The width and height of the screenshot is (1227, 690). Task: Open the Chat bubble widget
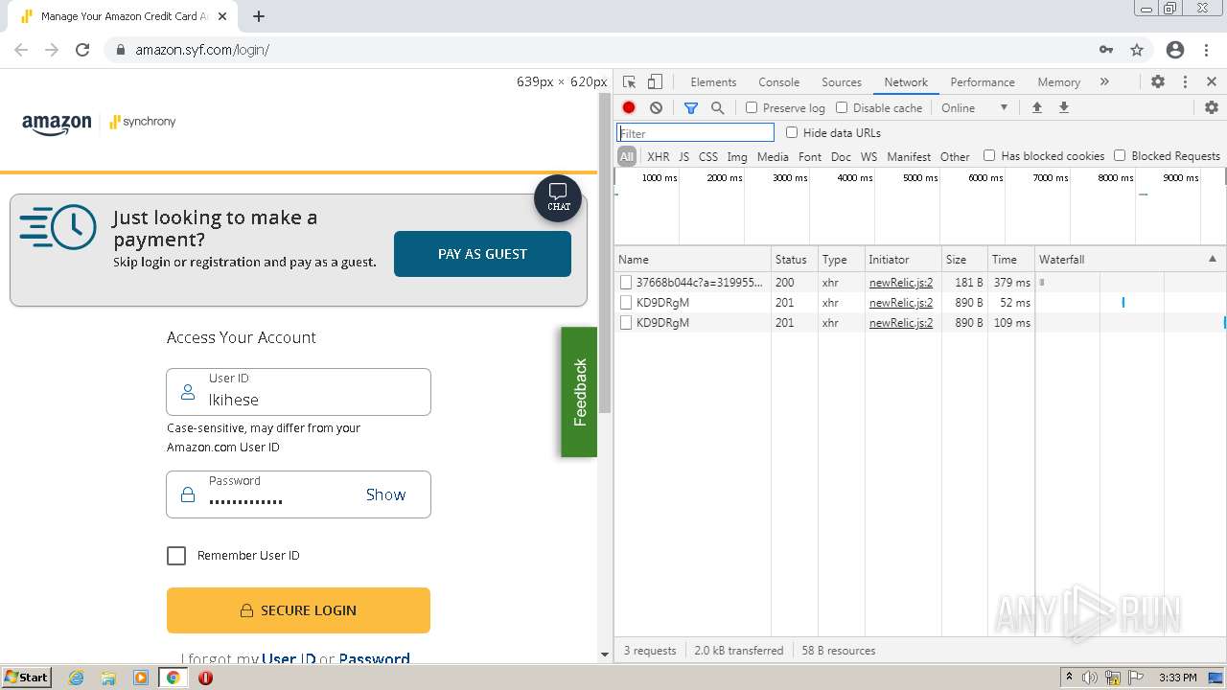(558, 198)
